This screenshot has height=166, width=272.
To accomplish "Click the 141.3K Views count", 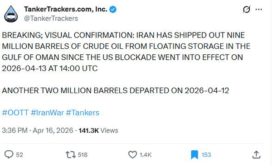I will point(98,131).
